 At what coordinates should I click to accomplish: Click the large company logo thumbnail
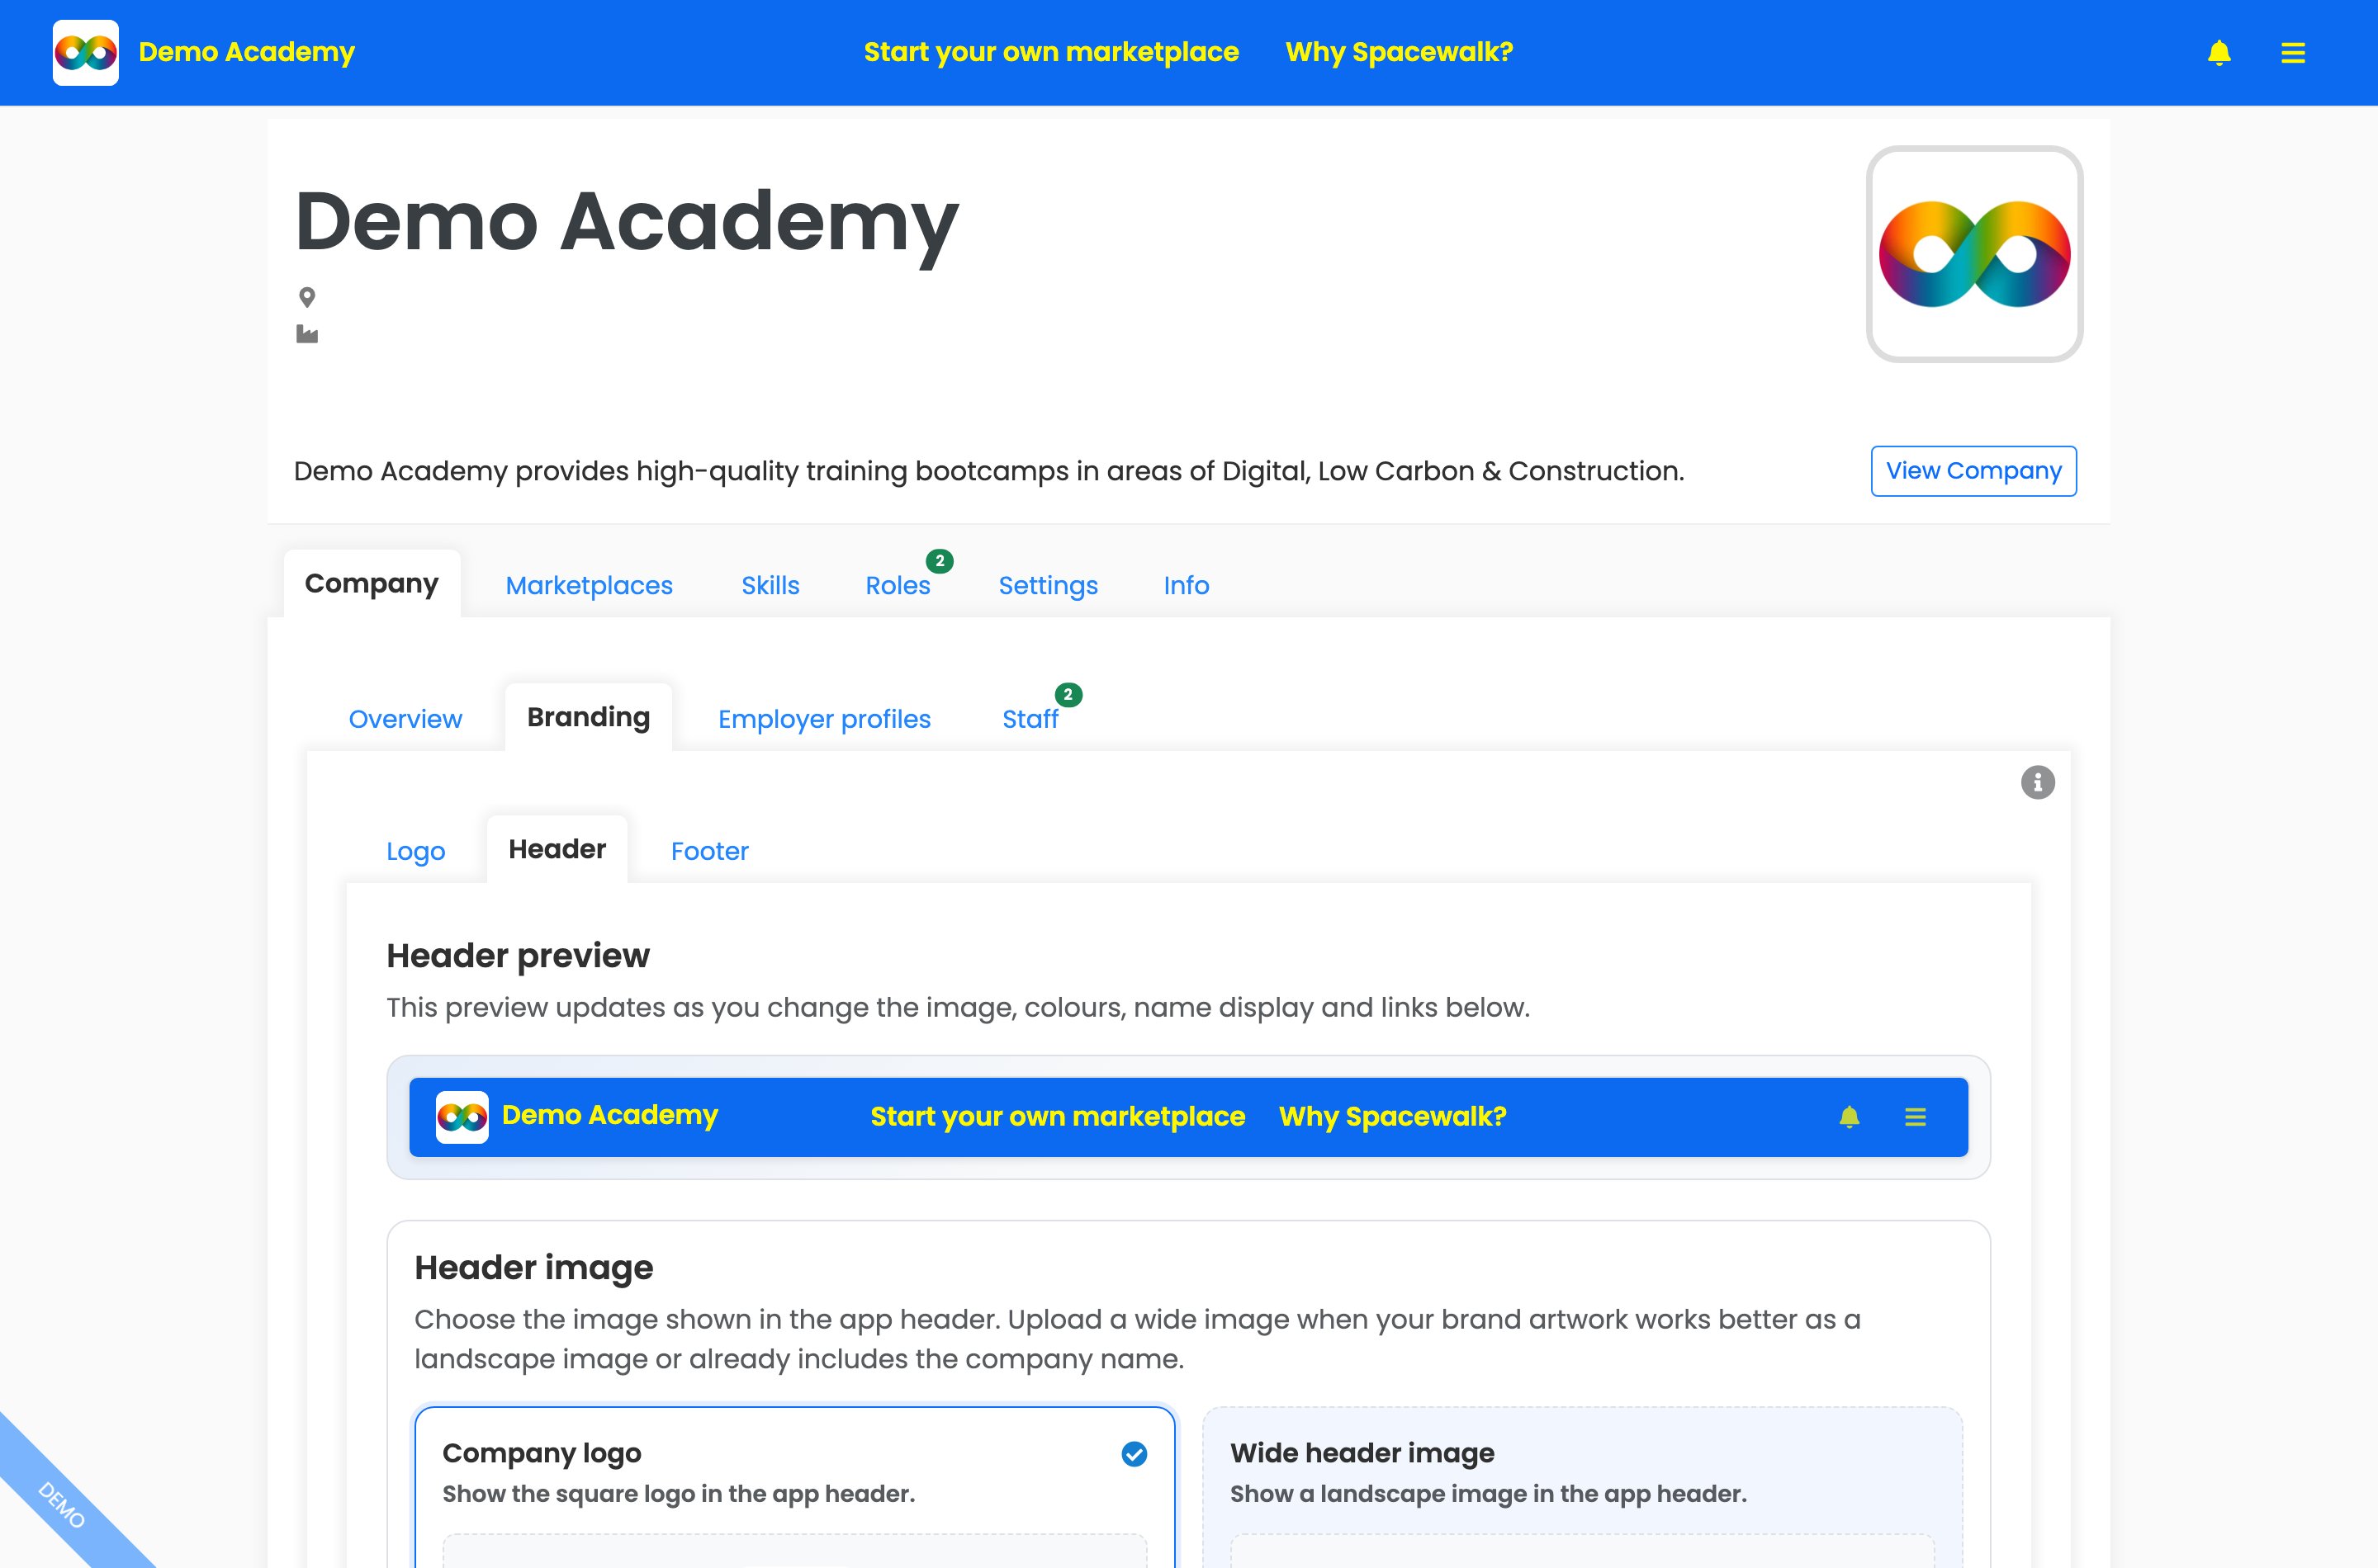[1974, 254]
